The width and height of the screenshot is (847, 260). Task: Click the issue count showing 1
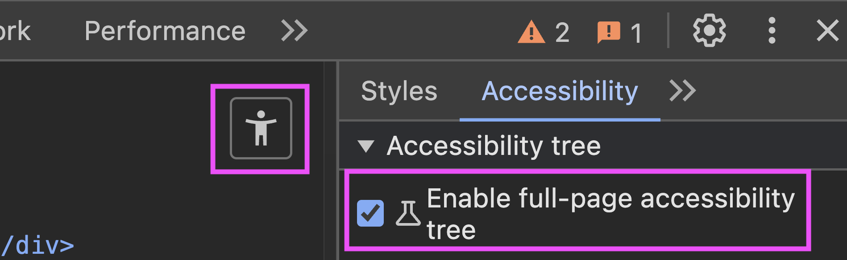tap(637, 31)
